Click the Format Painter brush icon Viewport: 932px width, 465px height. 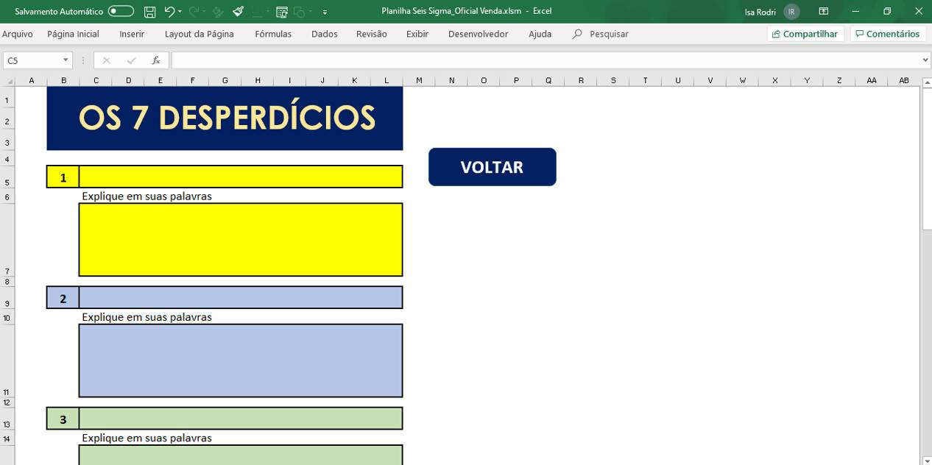click(238, 12)
